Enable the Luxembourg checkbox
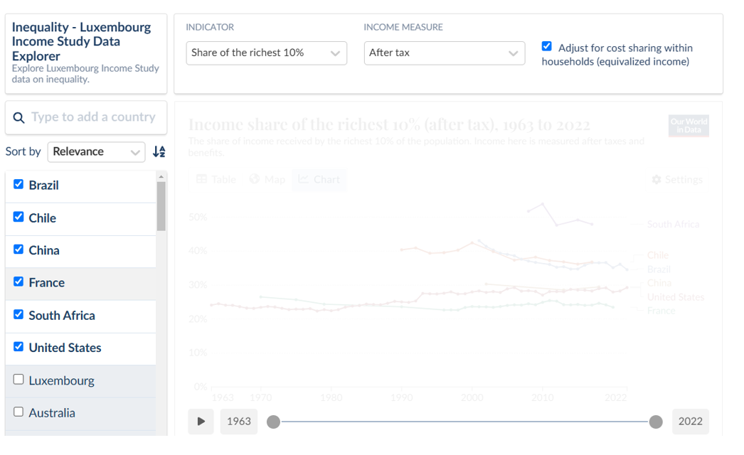This screenshot has width=744, height=455. [18, 380]
